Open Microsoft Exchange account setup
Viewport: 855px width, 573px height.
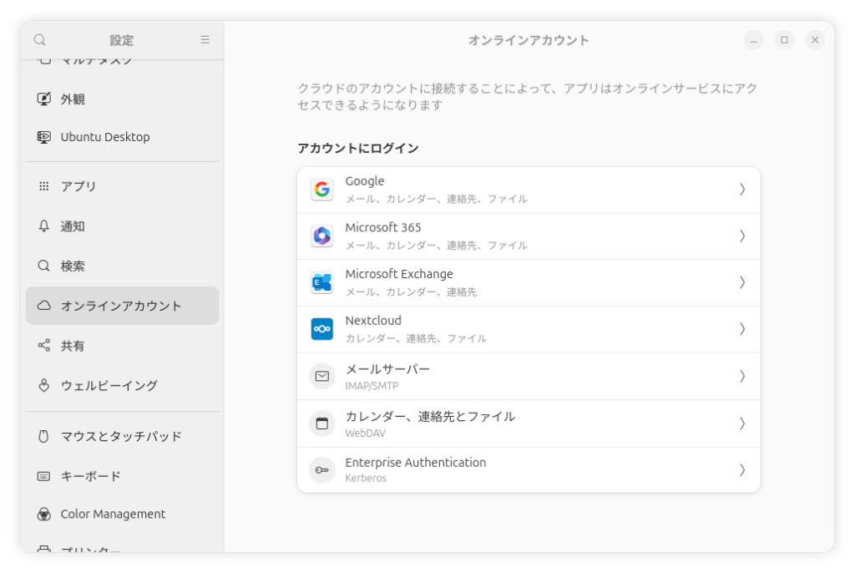(x=529, y=282)
